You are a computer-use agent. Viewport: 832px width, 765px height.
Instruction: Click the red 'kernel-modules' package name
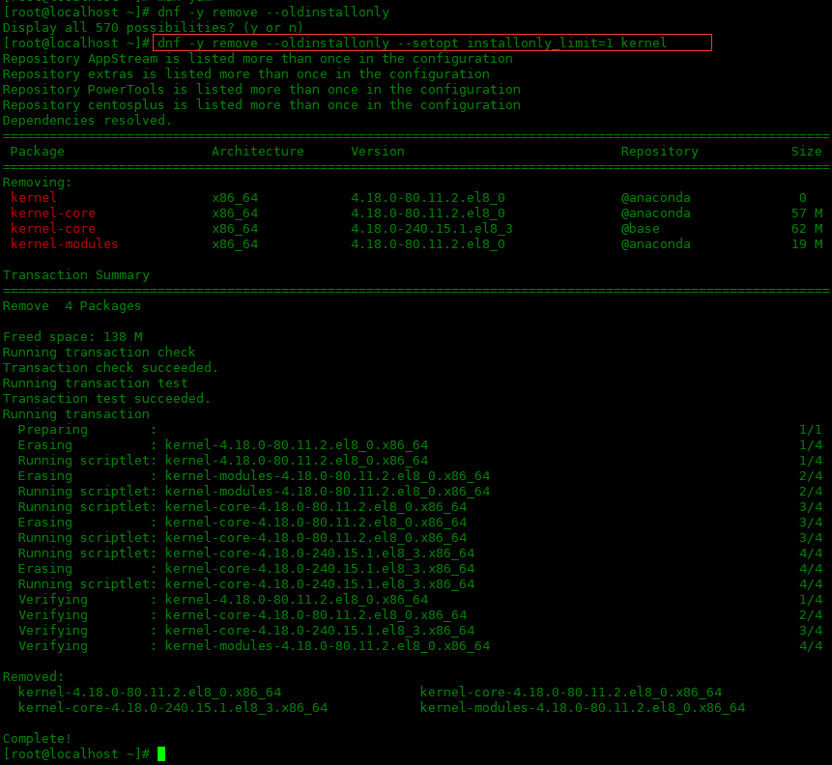tap(64, 244)
